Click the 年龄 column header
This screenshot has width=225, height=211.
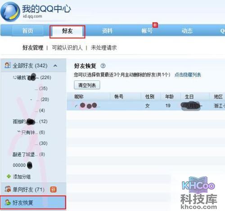169,96
